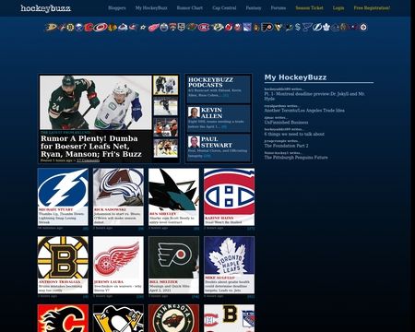415x332 pixels.
Task: Open the Montreal Canadiens blog card
Action: click(x=229, y=196)
